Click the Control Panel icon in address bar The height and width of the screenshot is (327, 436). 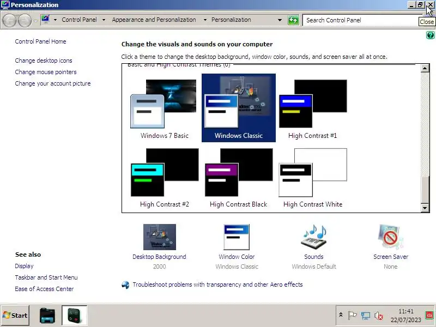point(45,19)
